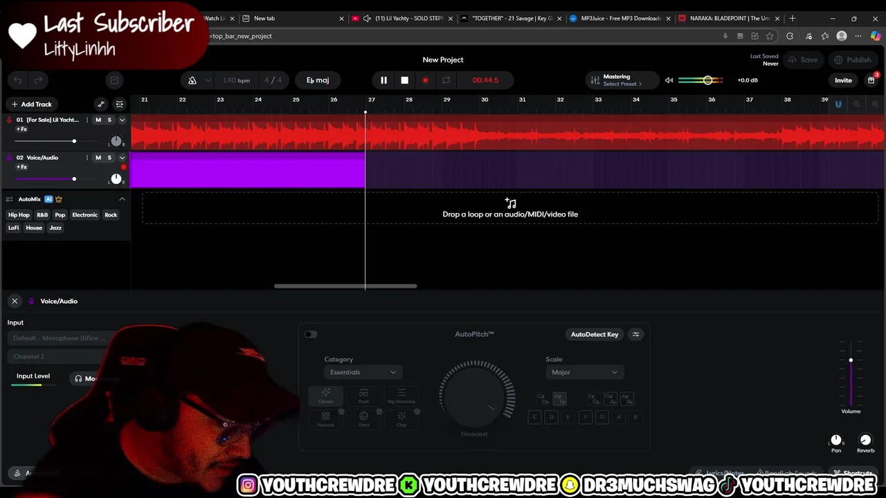Click track 02 volume slider handle

pyautogui.click(x=74, y=179)
